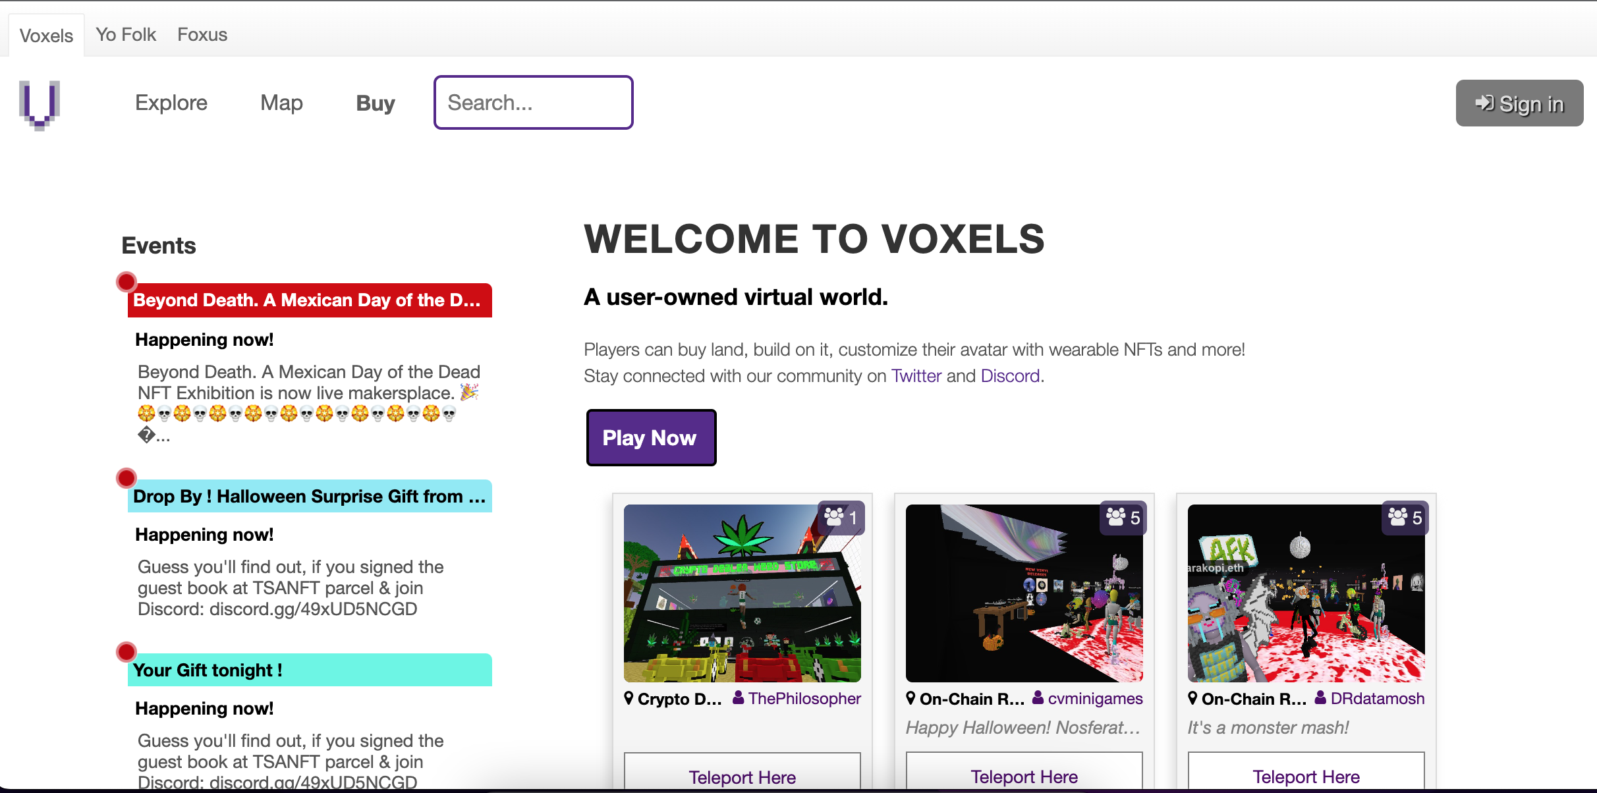
Task: Click the Voxels purple U logo
Action: pos(40,105)
